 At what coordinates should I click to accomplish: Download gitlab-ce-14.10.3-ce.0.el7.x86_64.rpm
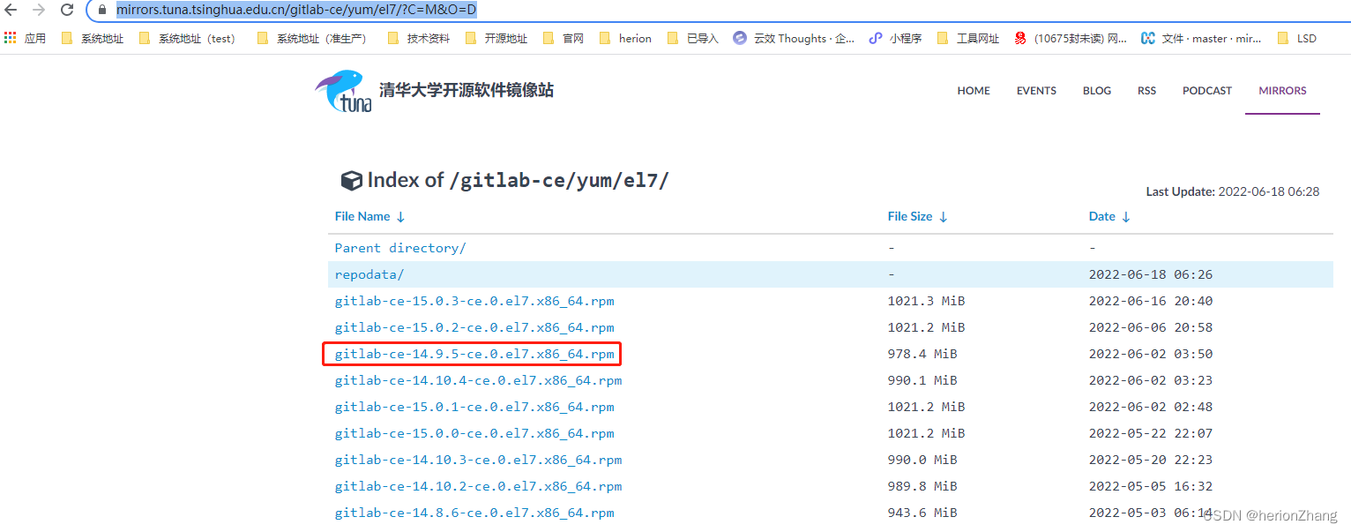pyautogui.click(x=478, y=460)
